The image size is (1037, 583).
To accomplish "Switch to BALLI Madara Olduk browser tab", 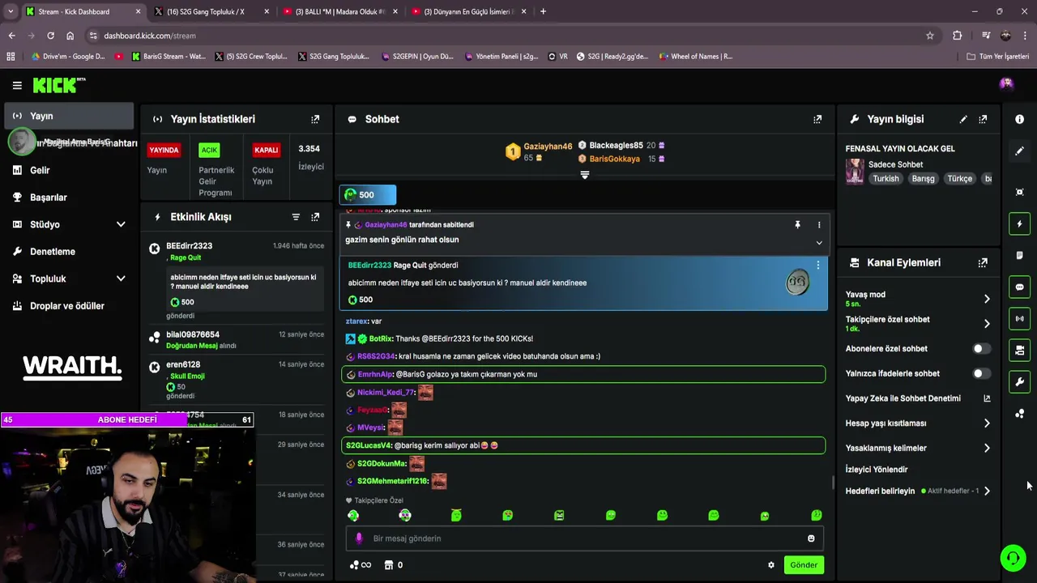I will pos(339,11).
